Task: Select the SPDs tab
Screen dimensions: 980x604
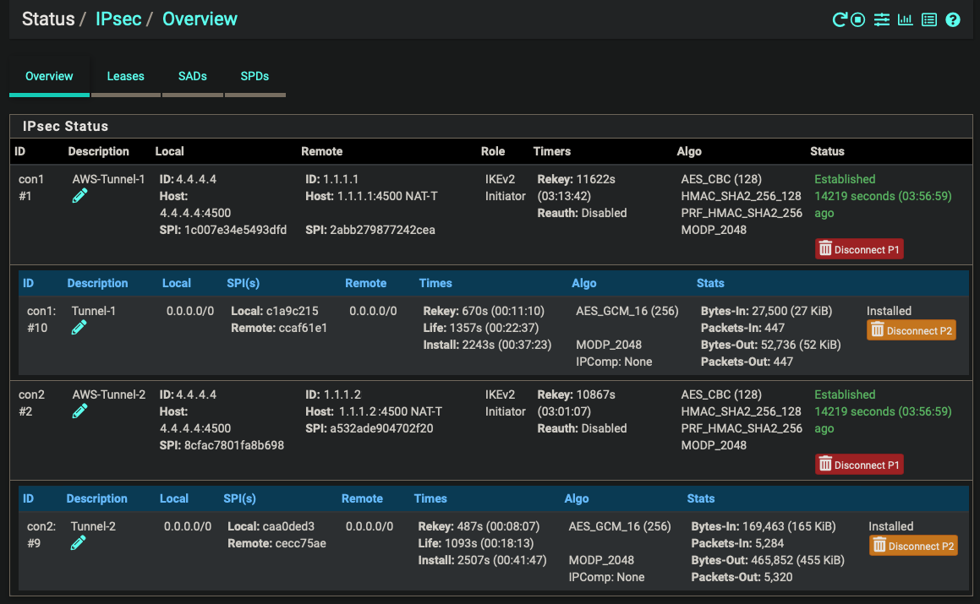Action: (x=255, y=76)
